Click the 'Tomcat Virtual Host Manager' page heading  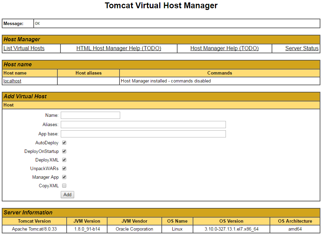coord(161,5)
